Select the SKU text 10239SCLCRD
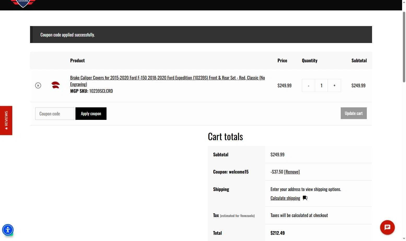Image resolution: width=406 pixels, height=241 pixels. [101, 91]
